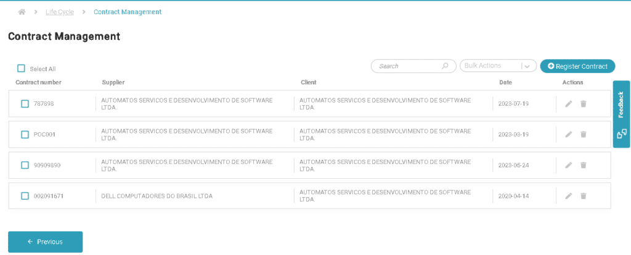The width and height of the screenshot is (631, 255).
Task: Go back with the Previous button
Action: (45, 241)
